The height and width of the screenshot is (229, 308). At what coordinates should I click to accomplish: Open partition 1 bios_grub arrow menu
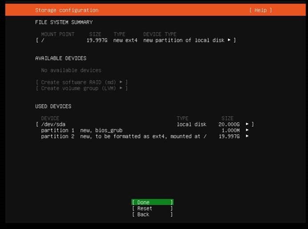(247, 130)
